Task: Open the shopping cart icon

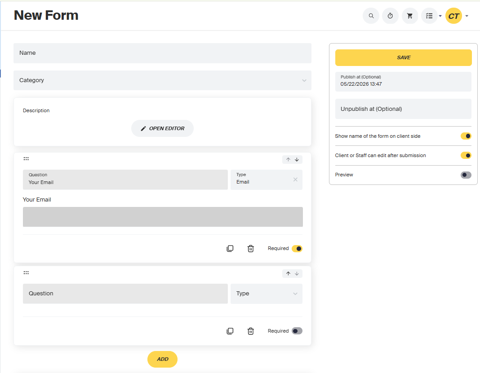Action: (x=410, y=16)
